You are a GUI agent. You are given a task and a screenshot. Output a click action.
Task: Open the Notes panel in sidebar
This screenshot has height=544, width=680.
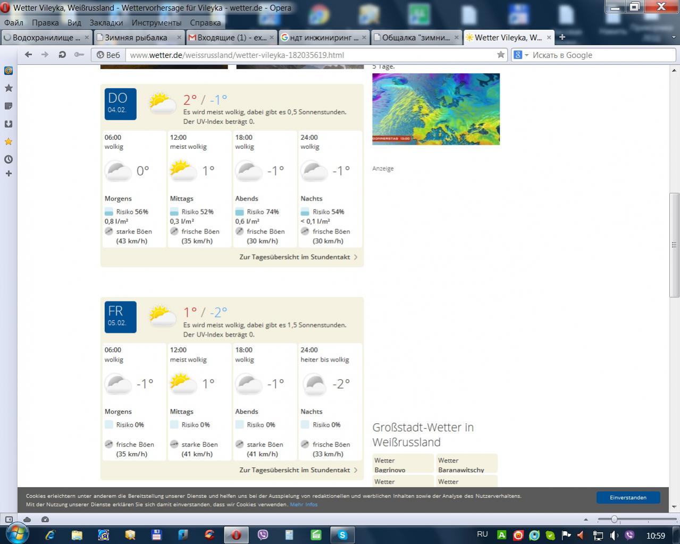tap(9, 106)
